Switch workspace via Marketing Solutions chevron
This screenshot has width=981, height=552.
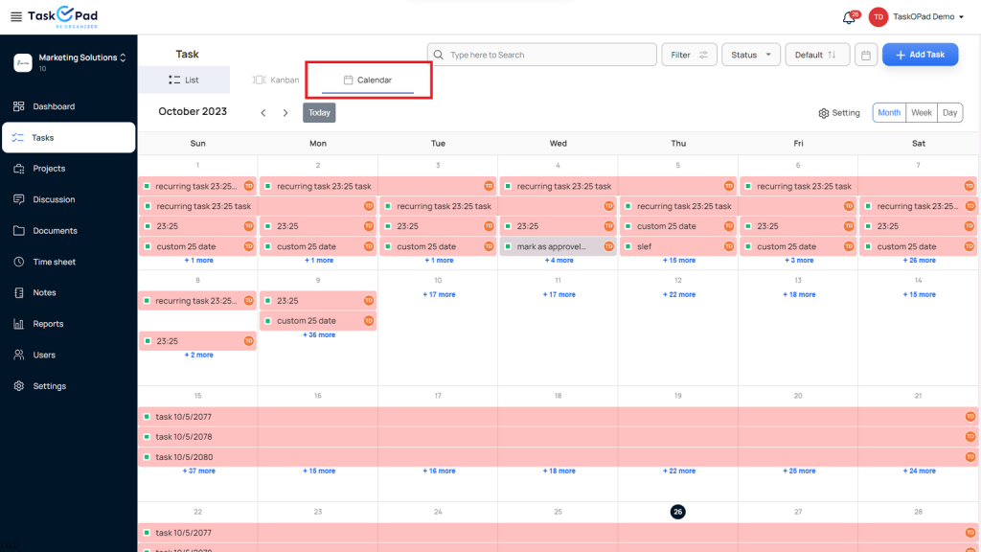(123, 57)
